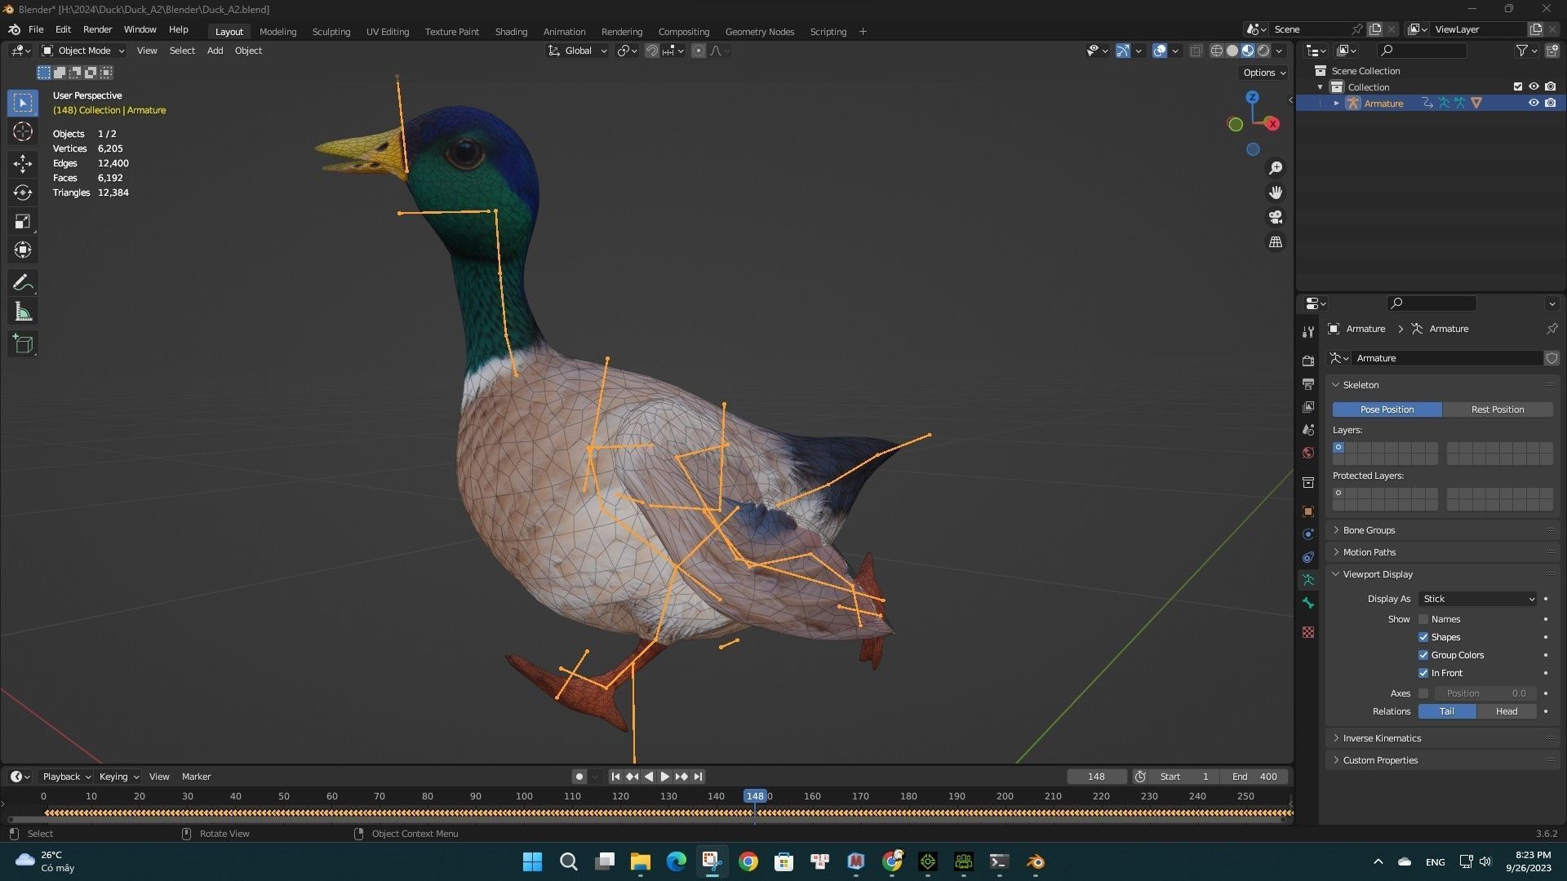Open the Scene properties tab

[1308, 429]
